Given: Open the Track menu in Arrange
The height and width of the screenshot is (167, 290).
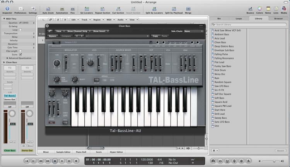Looking at the screenshot, I should [86, 20].
